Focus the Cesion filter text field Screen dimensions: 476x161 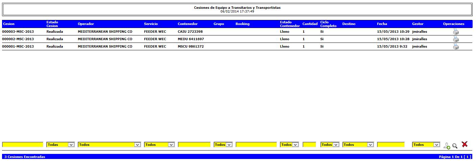[x=23, y=144]
